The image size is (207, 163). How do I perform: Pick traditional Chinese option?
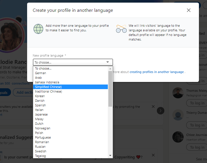click(x=71, y=91)
